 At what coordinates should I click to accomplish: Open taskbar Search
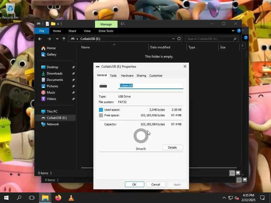(x=19, y=198)
